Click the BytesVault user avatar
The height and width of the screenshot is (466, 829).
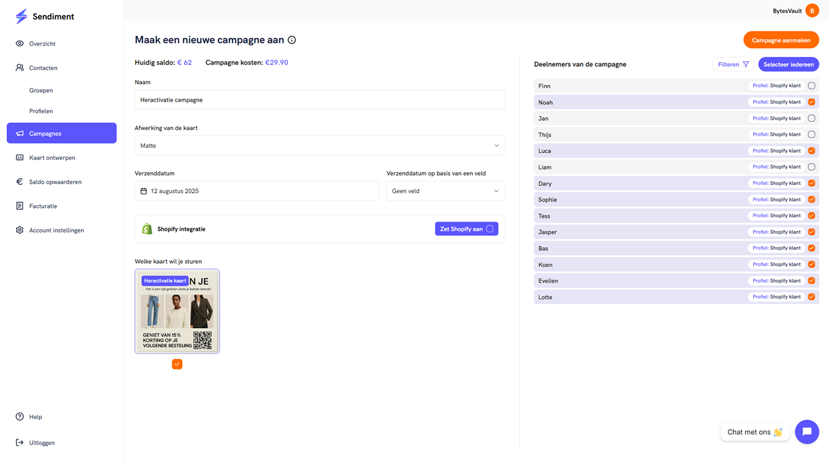click(812, 11)
